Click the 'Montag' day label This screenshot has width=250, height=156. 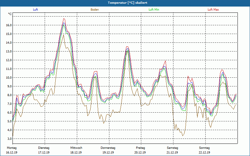[x=12, y=148]
